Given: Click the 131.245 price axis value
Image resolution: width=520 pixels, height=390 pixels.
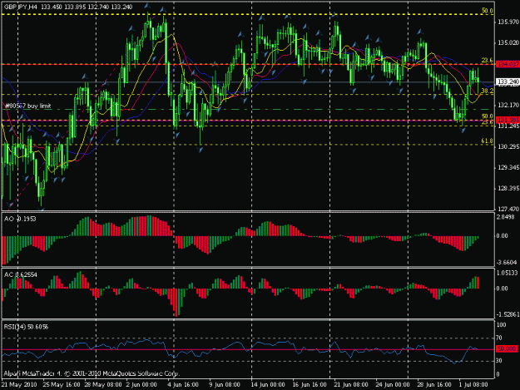Looking at the screenshot, I should [508, 126].
